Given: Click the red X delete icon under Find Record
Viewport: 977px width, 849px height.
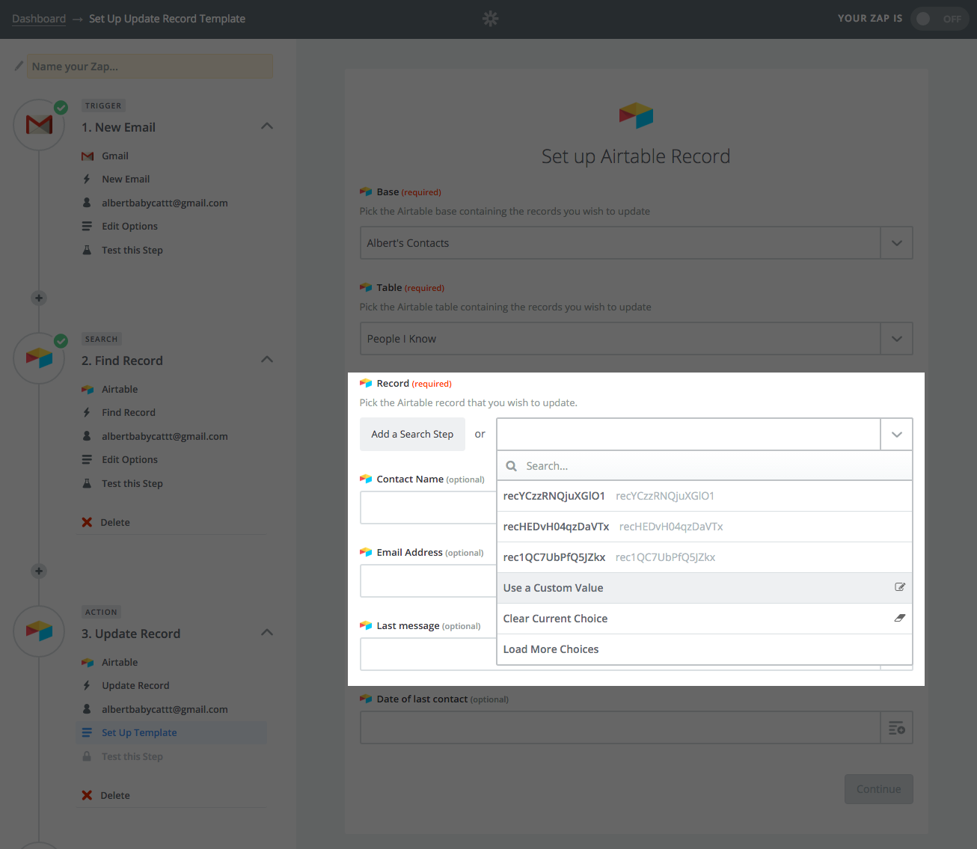Looking at the screenshot, I should pos(87,522).
